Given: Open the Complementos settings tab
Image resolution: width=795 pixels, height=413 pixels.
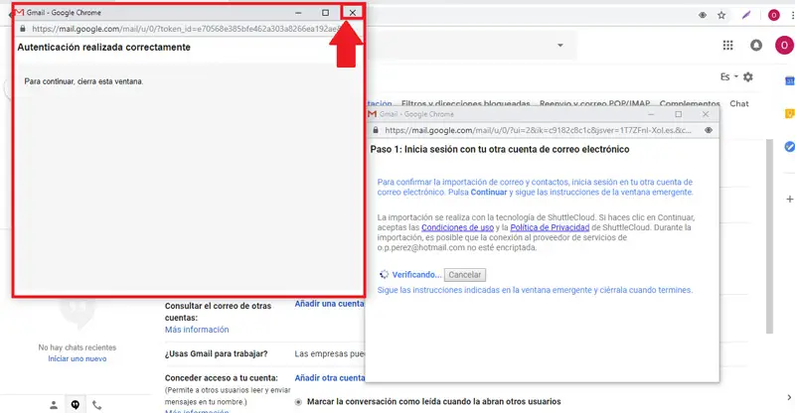Looking at the screenshot, I should click(x=690, y=103).
